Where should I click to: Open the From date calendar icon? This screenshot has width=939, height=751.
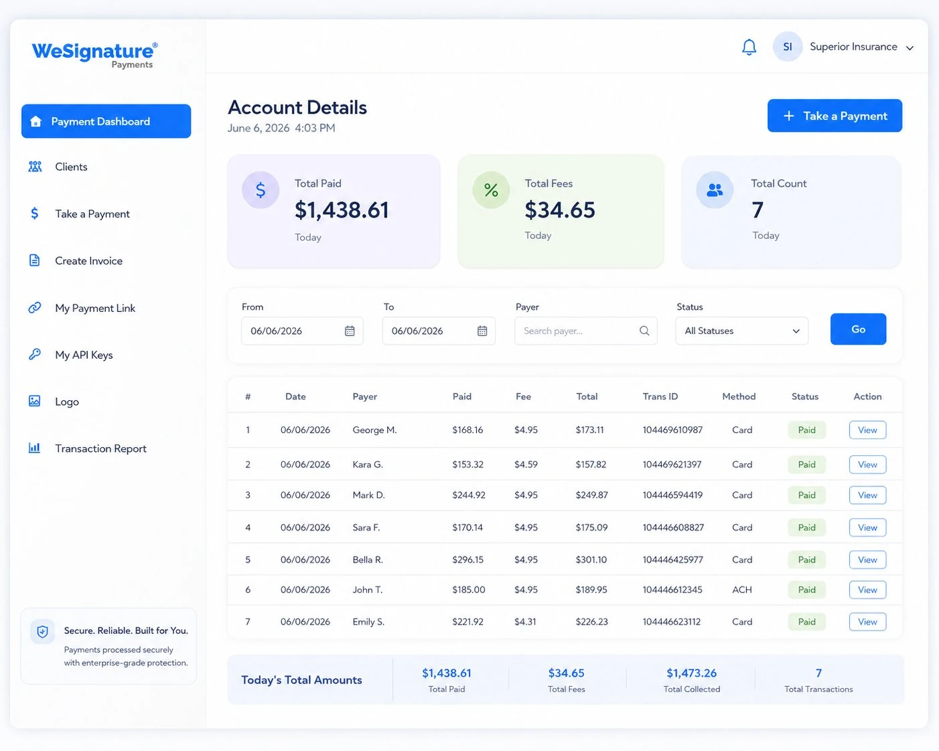(350, 331)
